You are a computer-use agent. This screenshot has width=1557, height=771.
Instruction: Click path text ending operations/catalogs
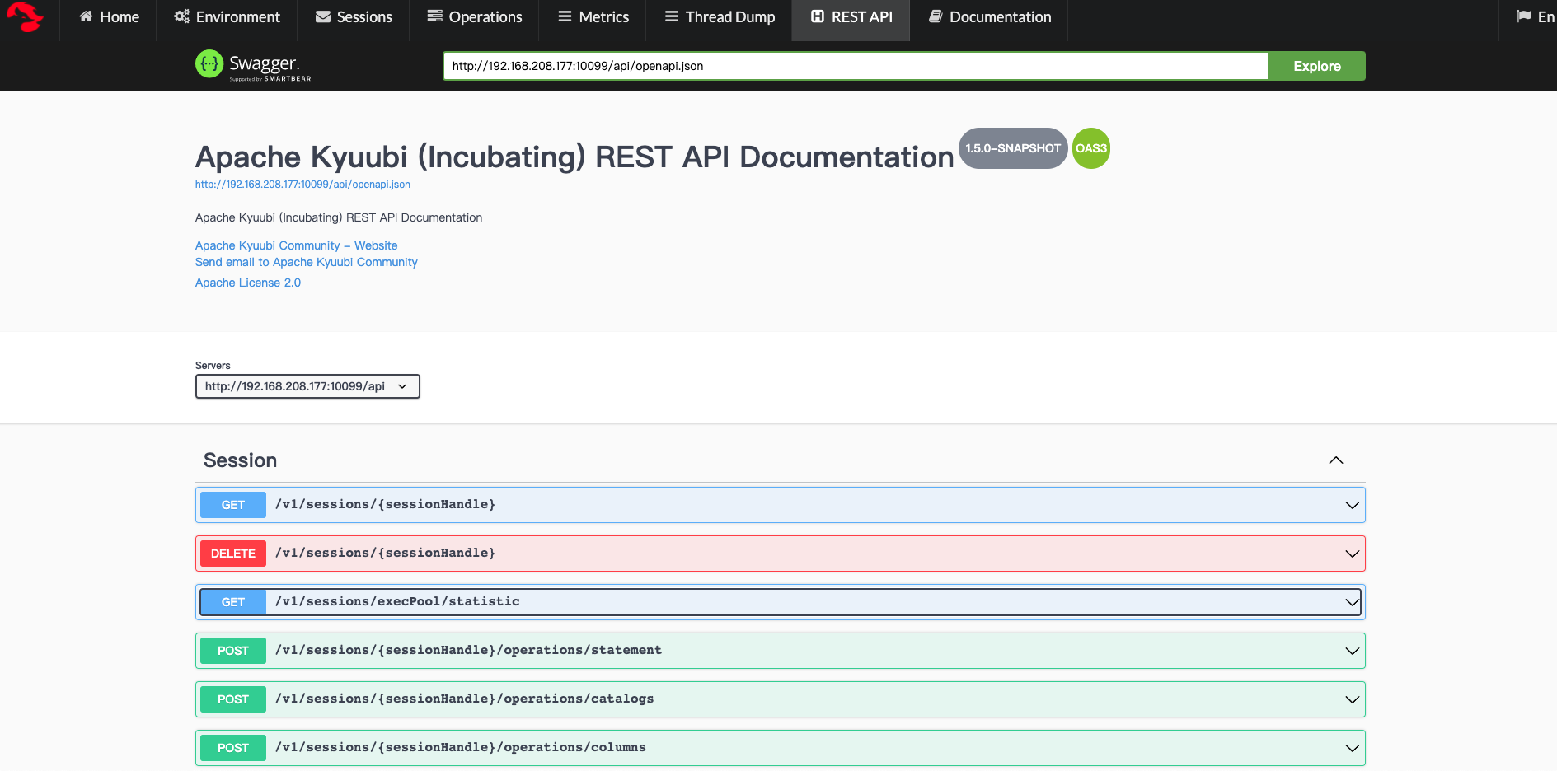(464, 699)
